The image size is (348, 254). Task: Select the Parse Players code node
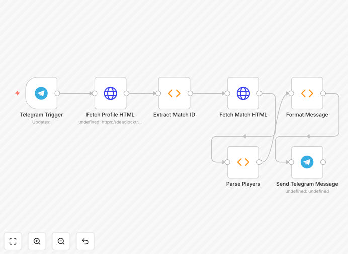[243, 162]
